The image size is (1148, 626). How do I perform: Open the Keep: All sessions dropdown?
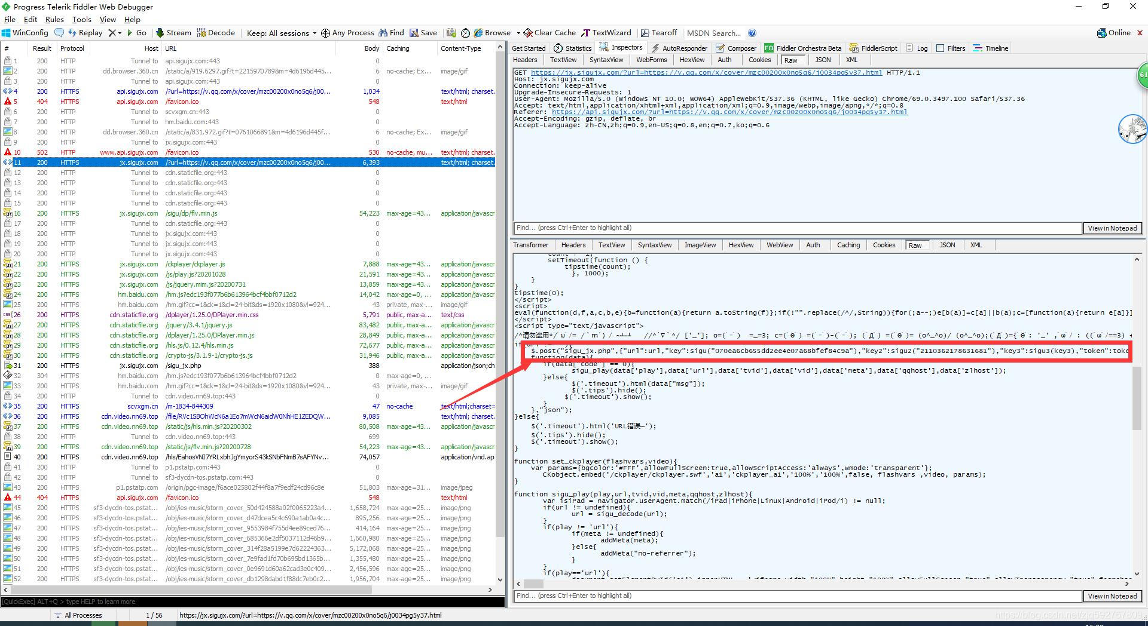pos(282,33)
